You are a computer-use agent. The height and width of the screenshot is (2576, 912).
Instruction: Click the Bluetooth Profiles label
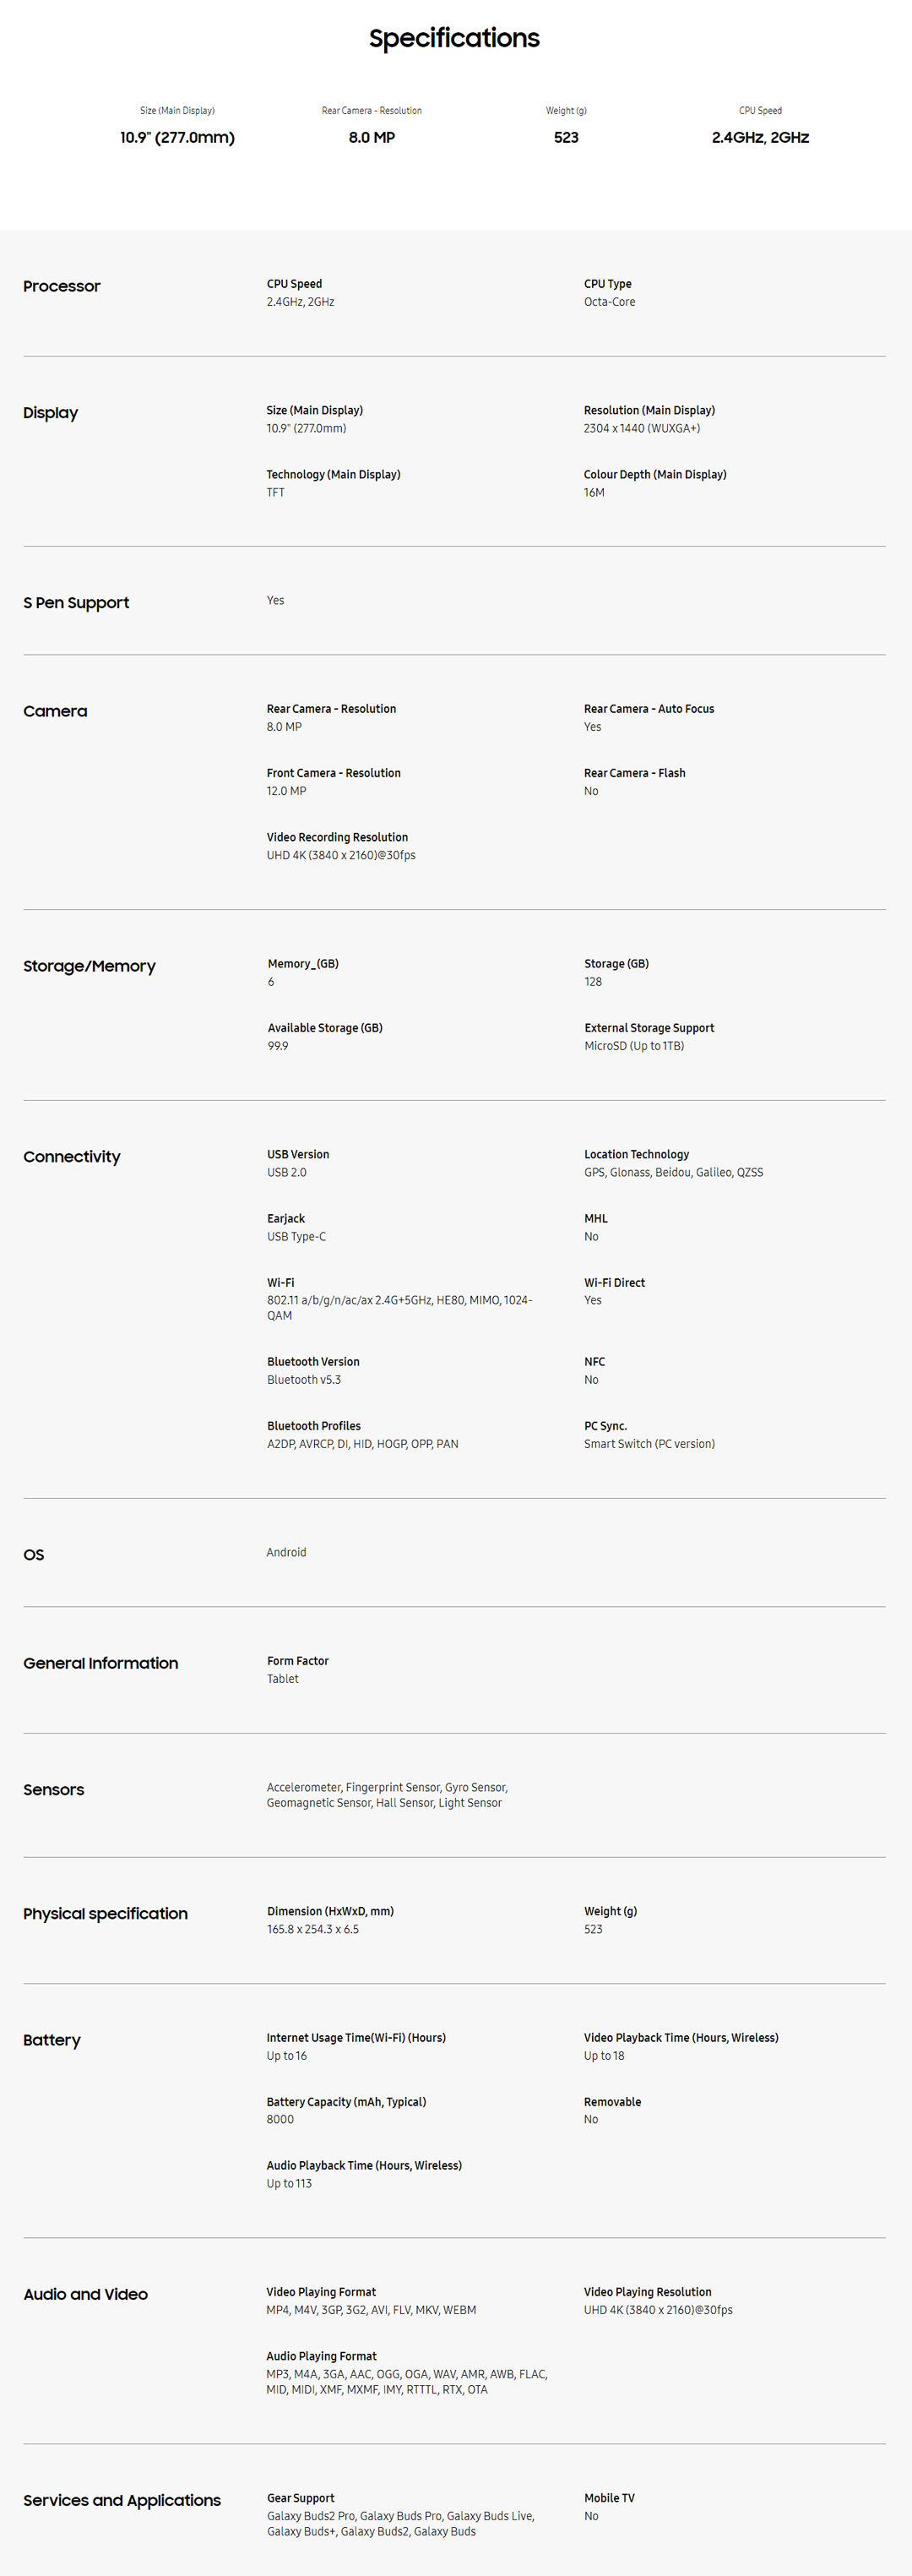point(314,1426)
